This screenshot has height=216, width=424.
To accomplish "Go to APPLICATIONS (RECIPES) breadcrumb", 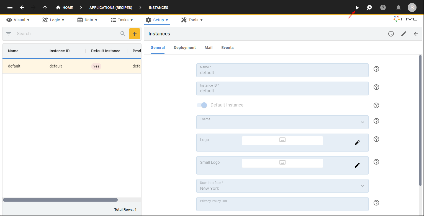I will point(111,7).
